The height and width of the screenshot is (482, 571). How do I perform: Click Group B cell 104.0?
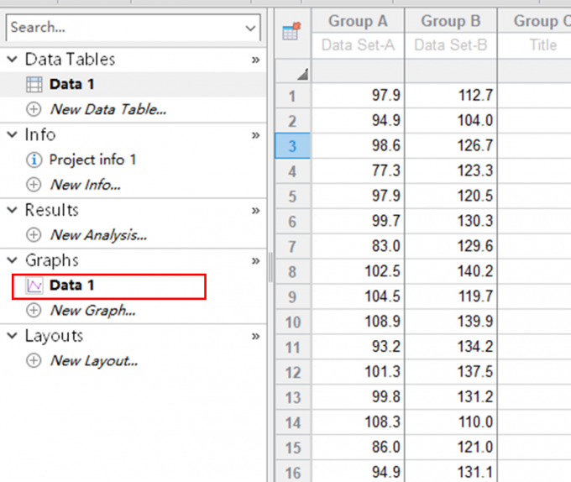coord(451,121)
